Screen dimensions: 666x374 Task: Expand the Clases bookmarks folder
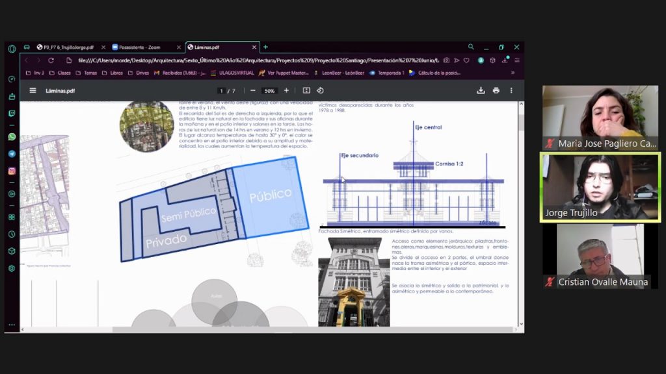[60, 73]
